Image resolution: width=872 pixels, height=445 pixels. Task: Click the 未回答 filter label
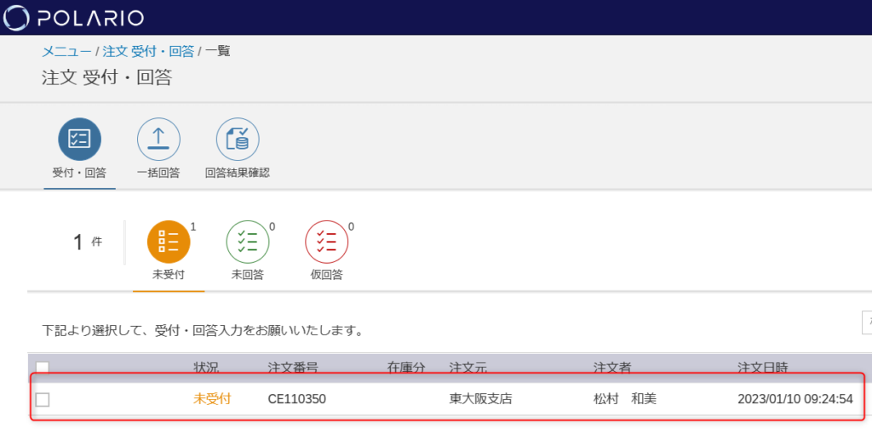(x=248, y=275)
